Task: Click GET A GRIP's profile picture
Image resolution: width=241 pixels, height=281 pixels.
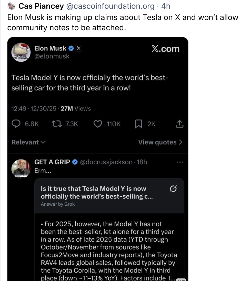Action: coord(21,168)
